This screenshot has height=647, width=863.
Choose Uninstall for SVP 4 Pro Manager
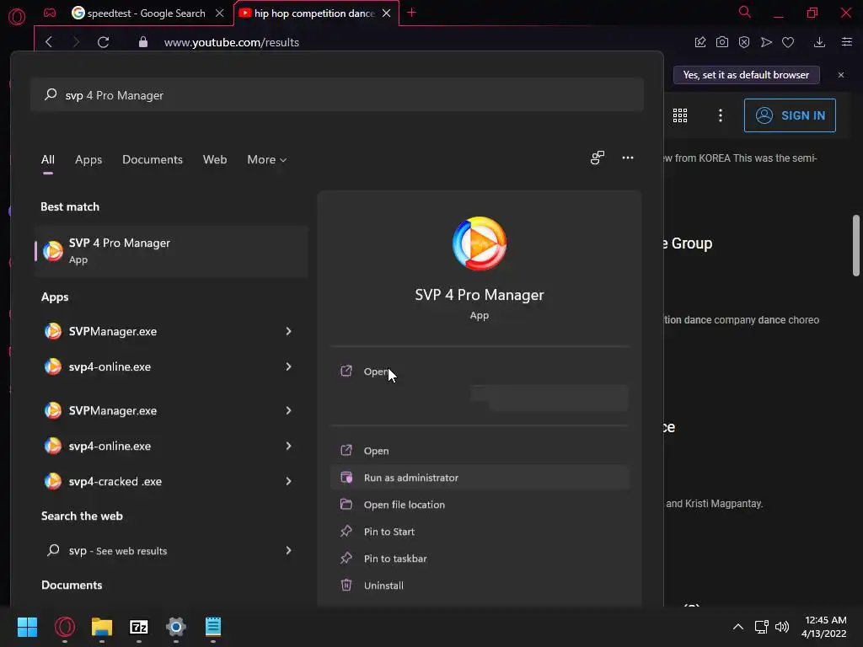click(x=480, y=586)
